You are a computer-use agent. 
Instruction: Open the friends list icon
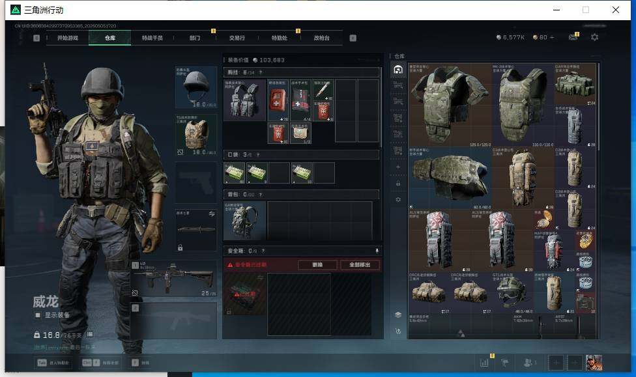tap(529, 363)
